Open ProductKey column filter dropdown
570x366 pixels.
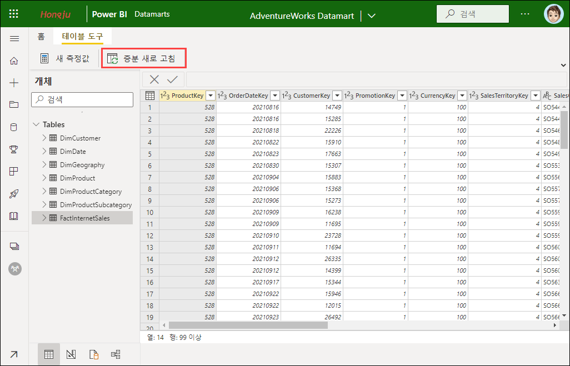[x=211, y=96]
